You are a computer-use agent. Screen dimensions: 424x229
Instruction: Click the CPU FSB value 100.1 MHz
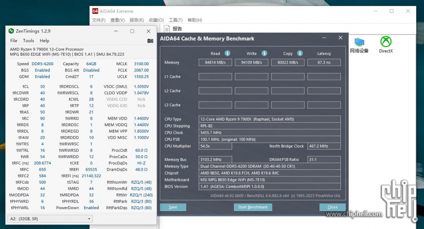point(269,140)
